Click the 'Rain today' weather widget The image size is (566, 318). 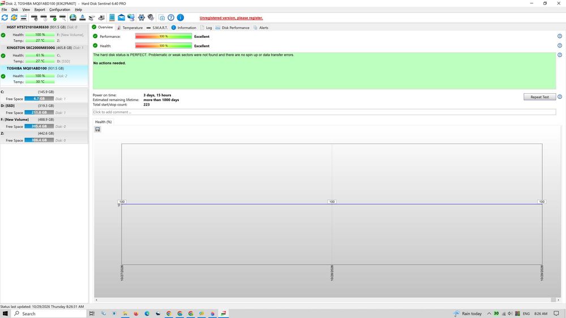[468, 313]
